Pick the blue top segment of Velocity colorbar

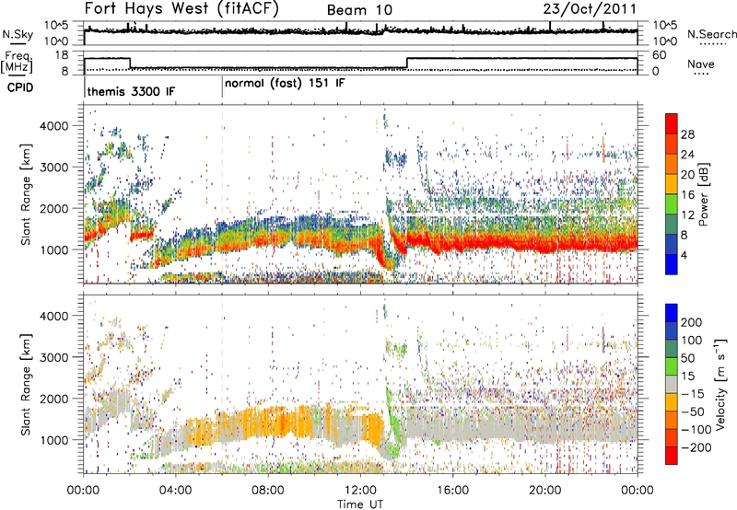672,313
